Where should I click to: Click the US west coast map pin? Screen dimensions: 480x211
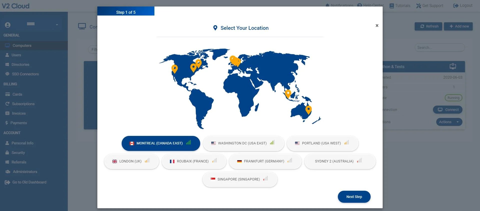click(174, 68)
